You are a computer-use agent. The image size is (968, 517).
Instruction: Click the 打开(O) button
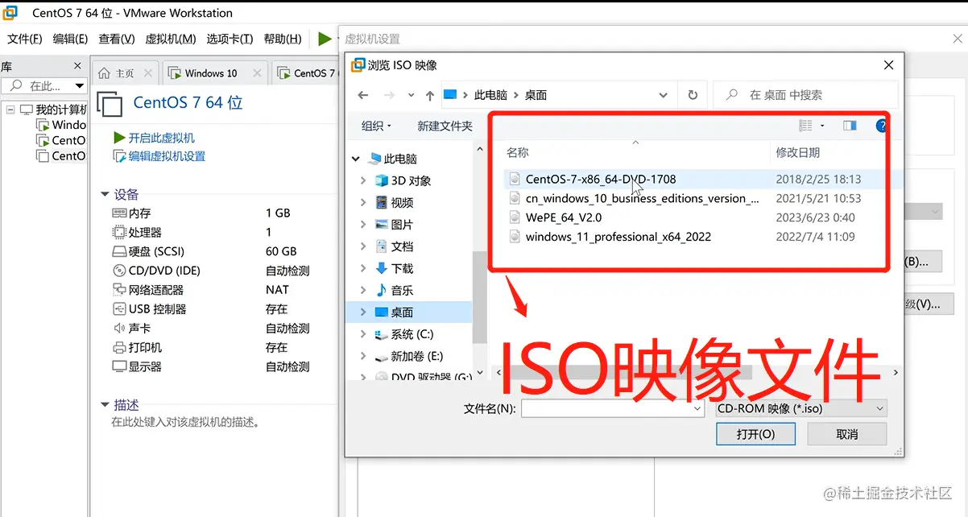click(x=755, y=433)
